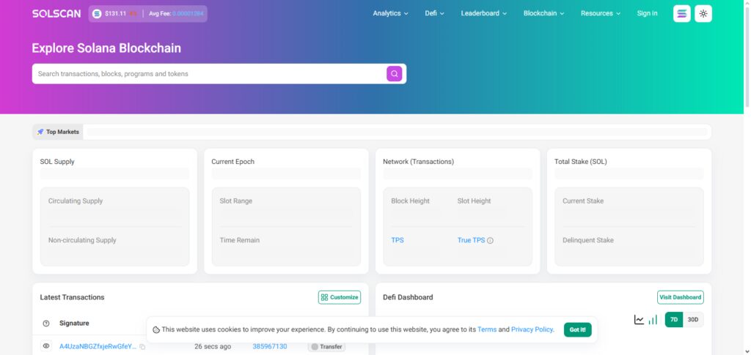The height and width of the screenshot is (355, 751).
Task: Click the Current Stake label
Action: click(x=583, y=201)
